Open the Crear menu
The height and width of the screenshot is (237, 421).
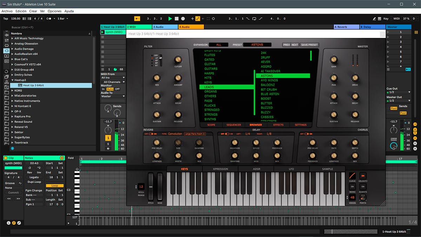[x=33, y=11]
